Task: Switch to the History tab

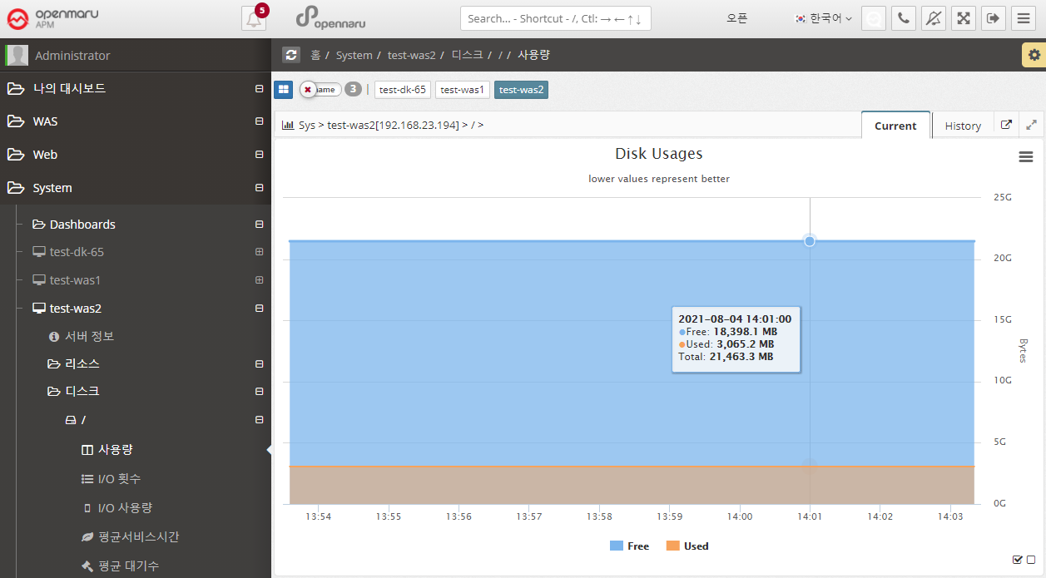Action: [x=963, y=126]
